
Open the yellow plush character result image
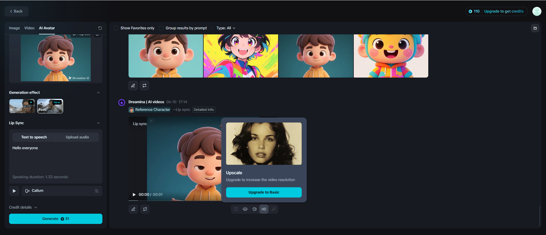pyautogui.click(x=391, y=56)
